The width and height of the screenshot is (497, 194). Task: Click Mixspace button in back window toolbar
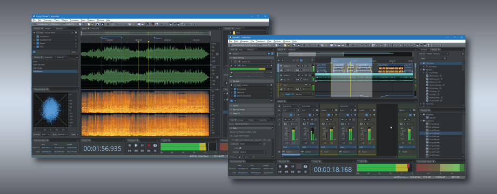pyautogui.click(x=55, y=24)
